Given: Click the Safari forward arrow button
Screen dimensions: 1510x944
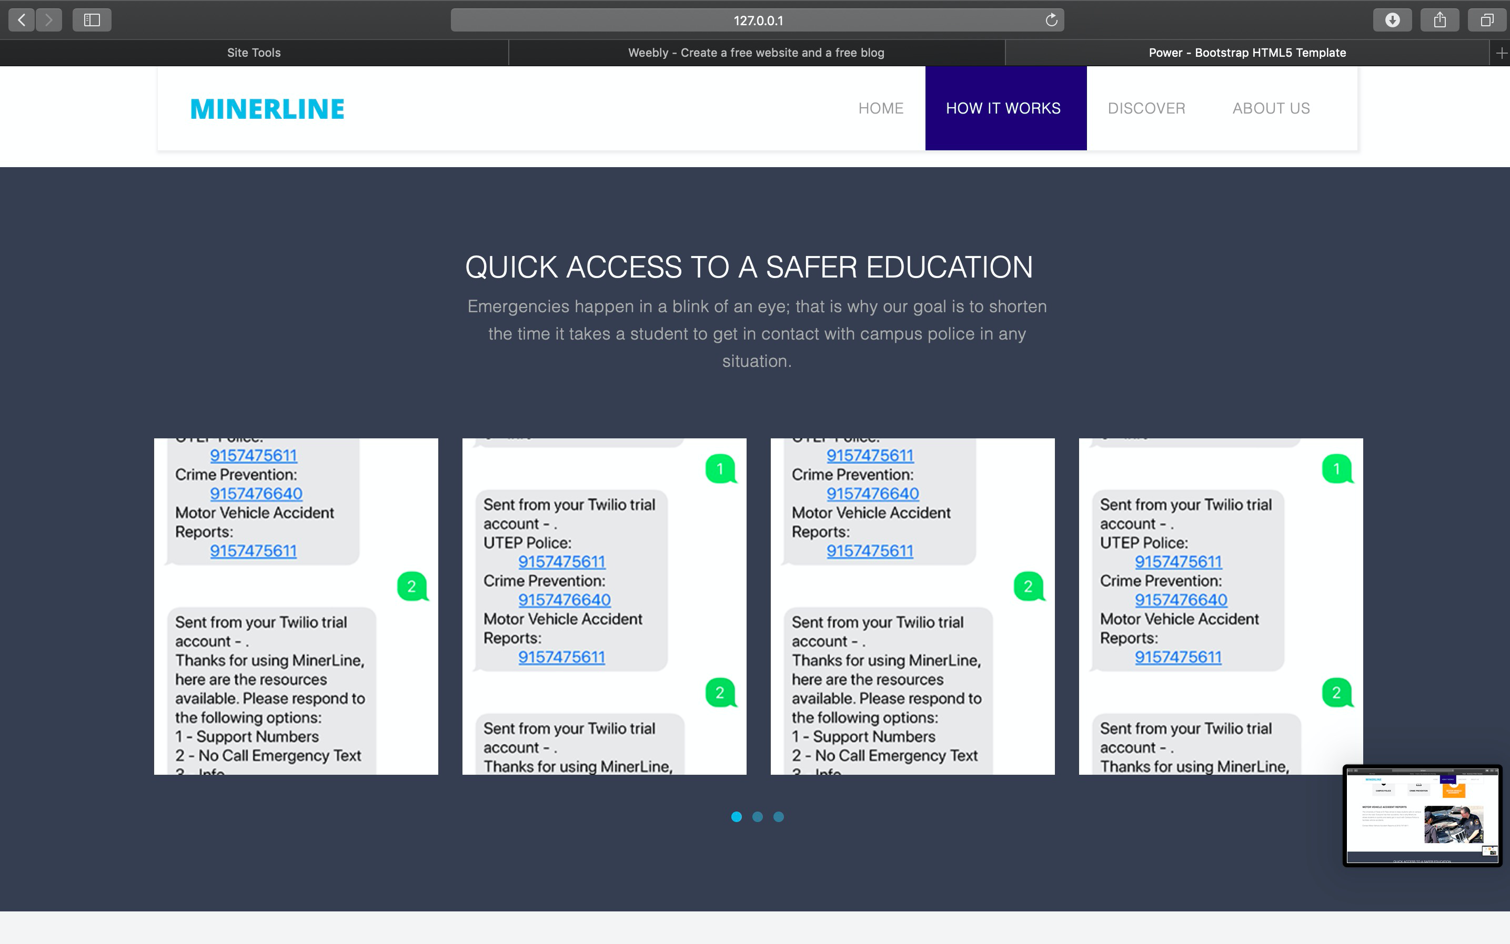Looking at the screenshot, I should (49, 20).
